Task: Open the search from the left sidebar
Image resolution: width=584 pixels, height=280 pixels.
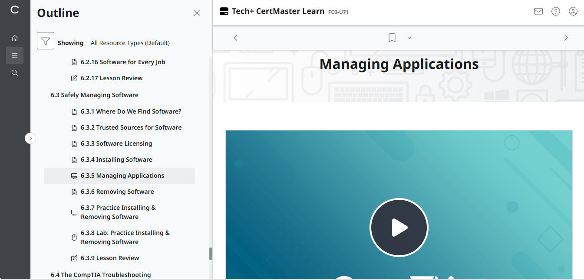Action: (14, 73)
